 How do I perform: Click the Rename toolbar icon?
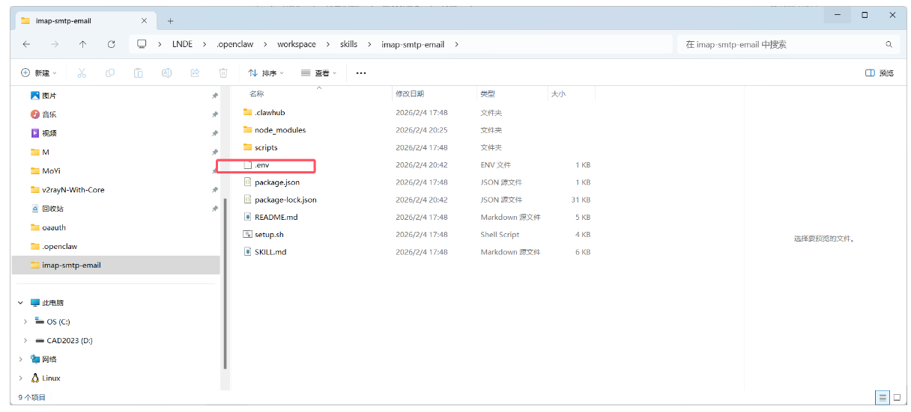coord(167,73)
